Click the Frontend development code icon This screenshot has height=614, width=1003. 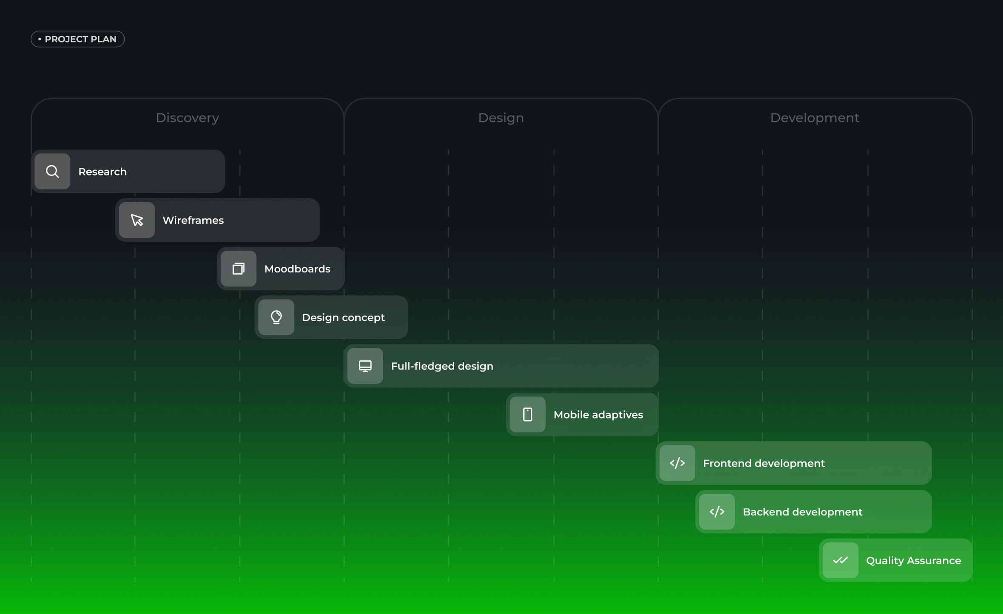[x=677, y=463]
